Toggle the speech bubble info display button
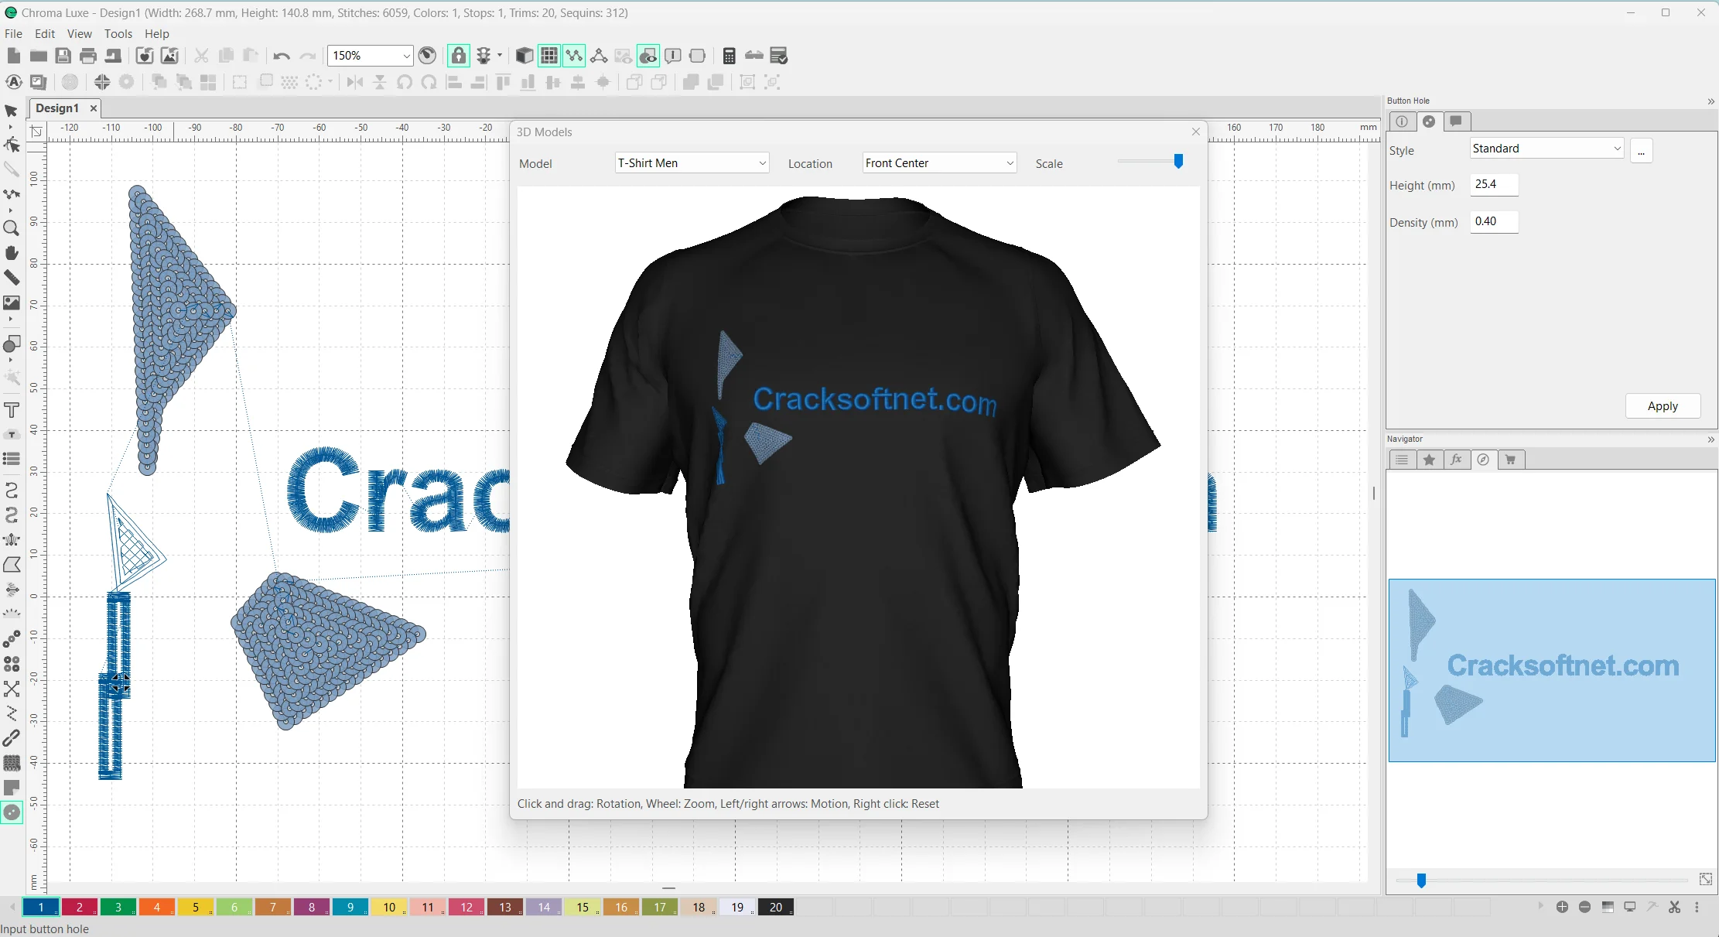The width and height of the screenshot is (1719, 937). coord(672,56)
